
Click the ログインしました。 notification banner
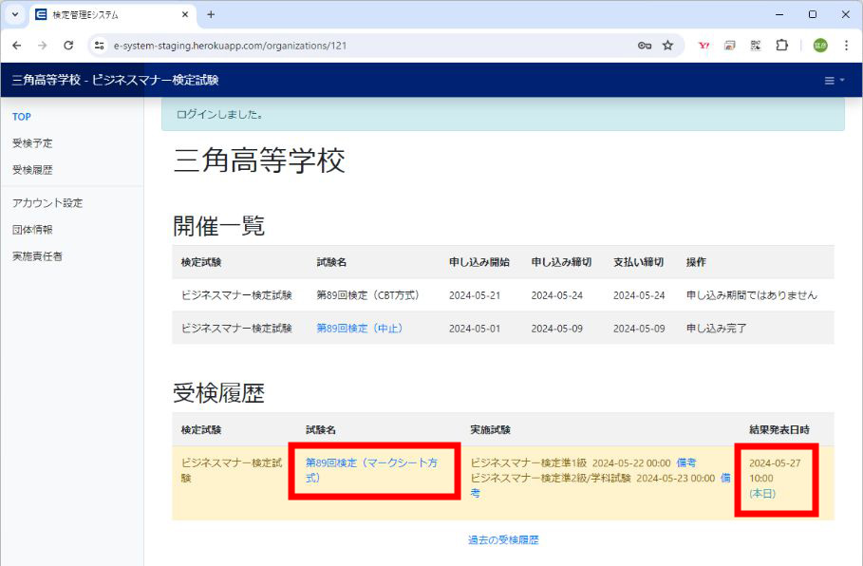pyautogui.click(x=502, y=115)
